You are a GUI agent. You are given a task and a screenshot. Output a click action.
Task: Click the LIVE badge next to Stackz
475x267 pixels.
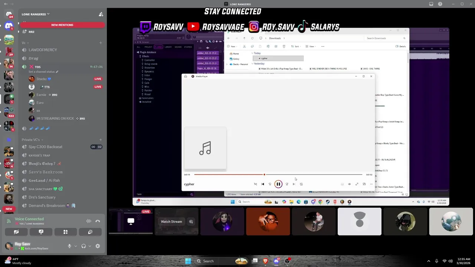click(x=98, y=79)
